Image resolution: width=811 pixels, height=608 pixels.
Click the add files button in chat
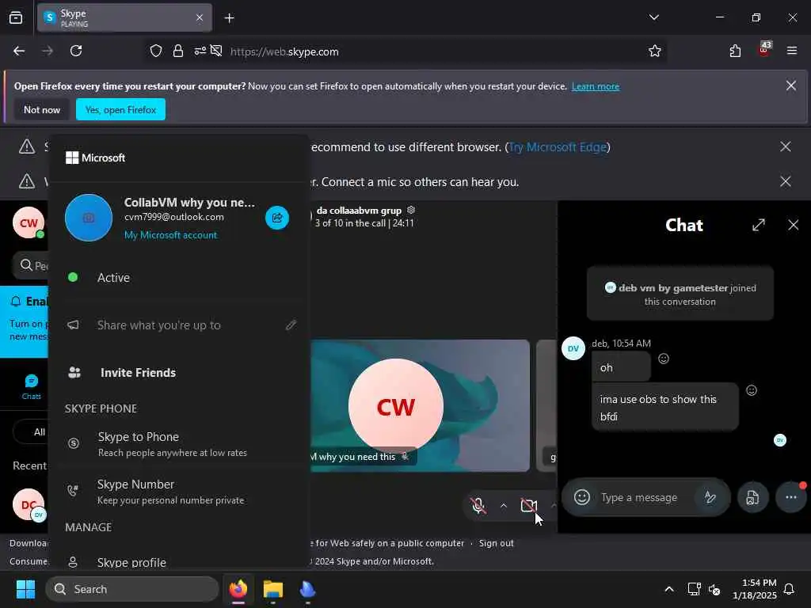(x=752, y=497)
